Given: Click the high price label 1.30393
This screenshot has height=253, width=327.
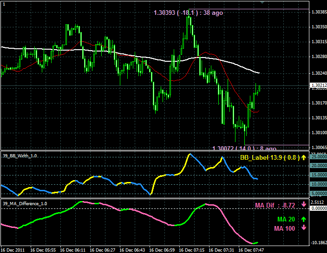Looking at the screenshot, I should 188,13.
